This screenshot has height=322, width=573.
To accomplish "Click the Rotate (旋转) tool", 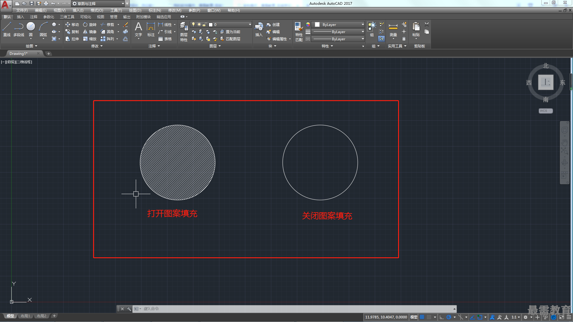I will (x=90, y=24).
